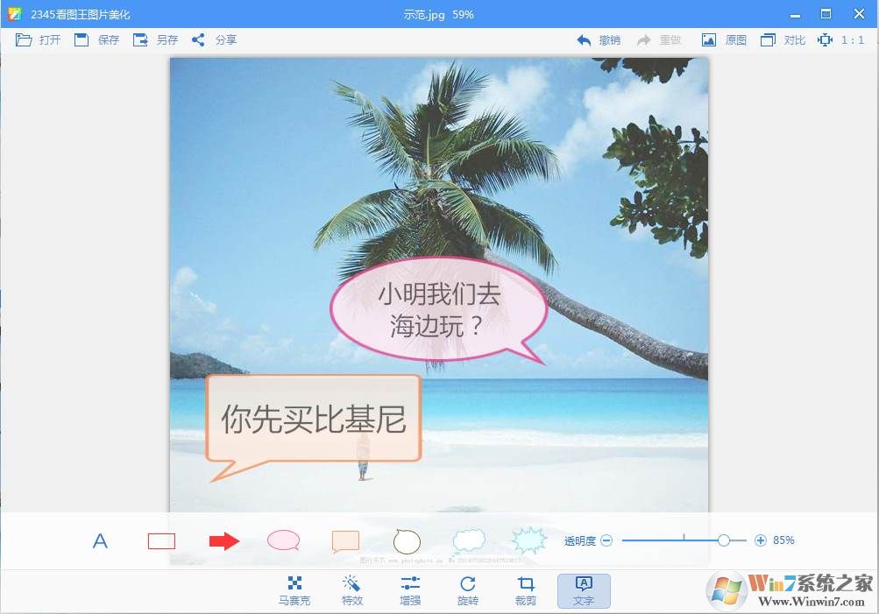Image resolution: width=879 pixels, height=614 pixels.
Task: Minimize the 2345看图王 window
Action: 795,15
